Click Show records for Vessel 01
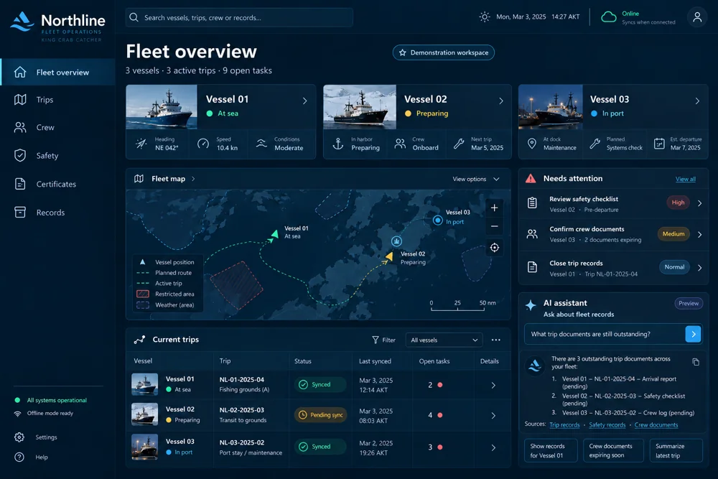This screenshot has height=479, width=718. pos(551,450)
